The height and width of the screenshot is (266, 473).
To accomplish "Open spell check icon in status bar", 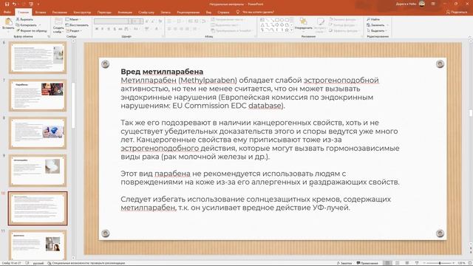I will [27, 263].
